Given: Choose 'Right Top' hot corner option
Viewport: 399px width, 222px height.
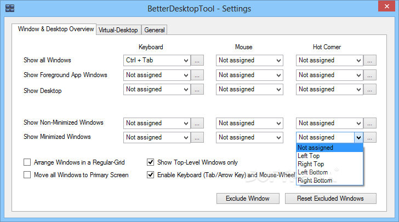Looking at the screenshot, I should 329,164.
